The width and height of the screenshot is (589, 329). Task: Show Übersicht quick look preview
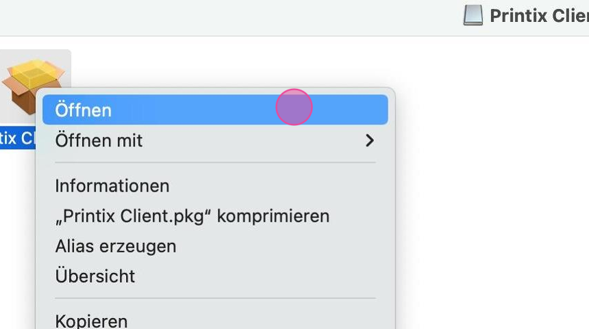tap(95, 276)
